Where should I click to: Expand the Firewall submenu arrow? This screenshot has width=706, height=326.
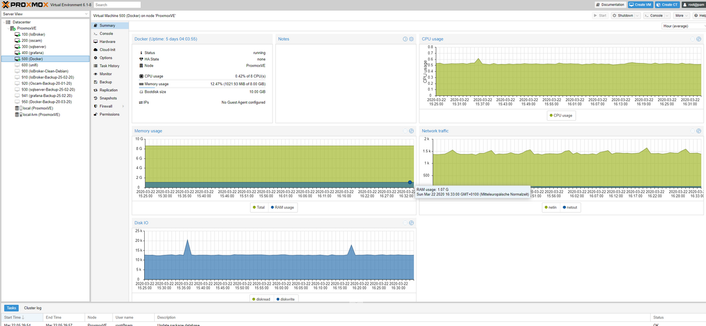[123, 107]
